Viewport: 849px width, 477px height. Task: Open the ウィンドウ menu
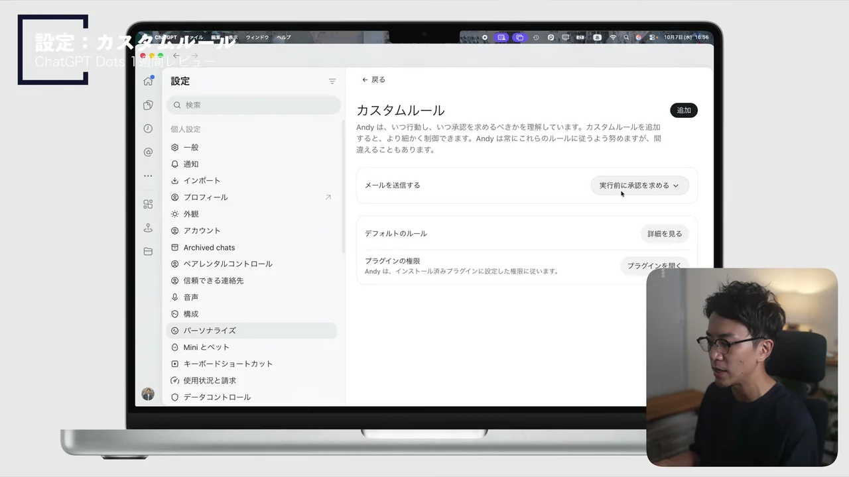(x=257, y=37)
